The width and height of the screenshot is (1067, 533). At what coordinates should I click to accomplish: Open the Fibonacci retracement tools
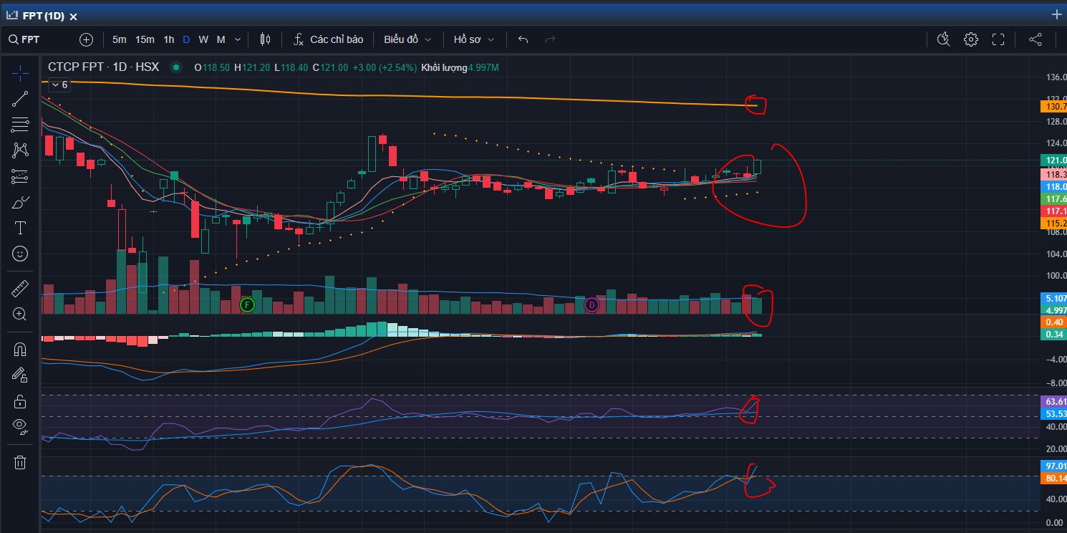[x=20, y=125]
